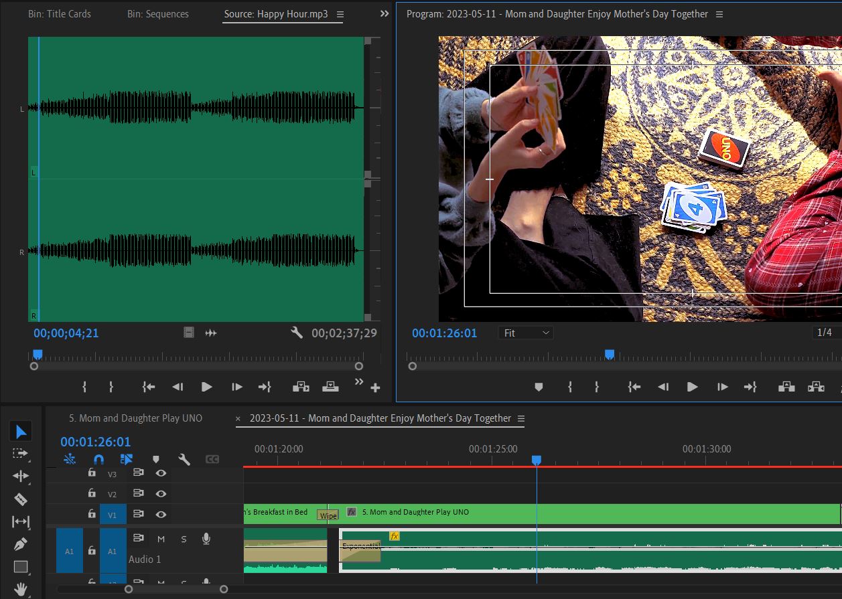The height and width of the screenshot is (599, 842).
Task: Open the 1/4 playback resolution dropdown
Action: tap(827, 333)
